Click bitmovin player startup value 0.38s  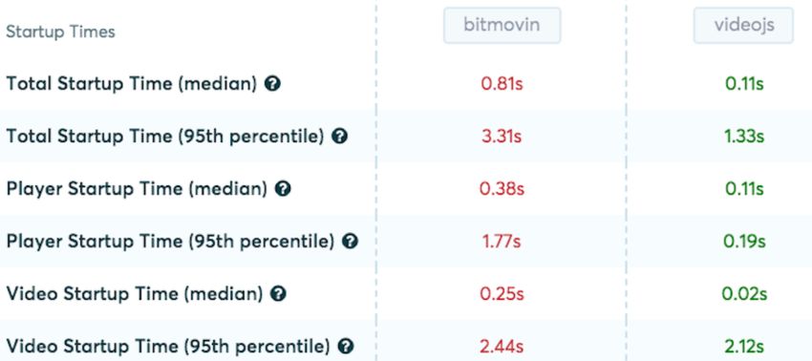coord(502,189)
